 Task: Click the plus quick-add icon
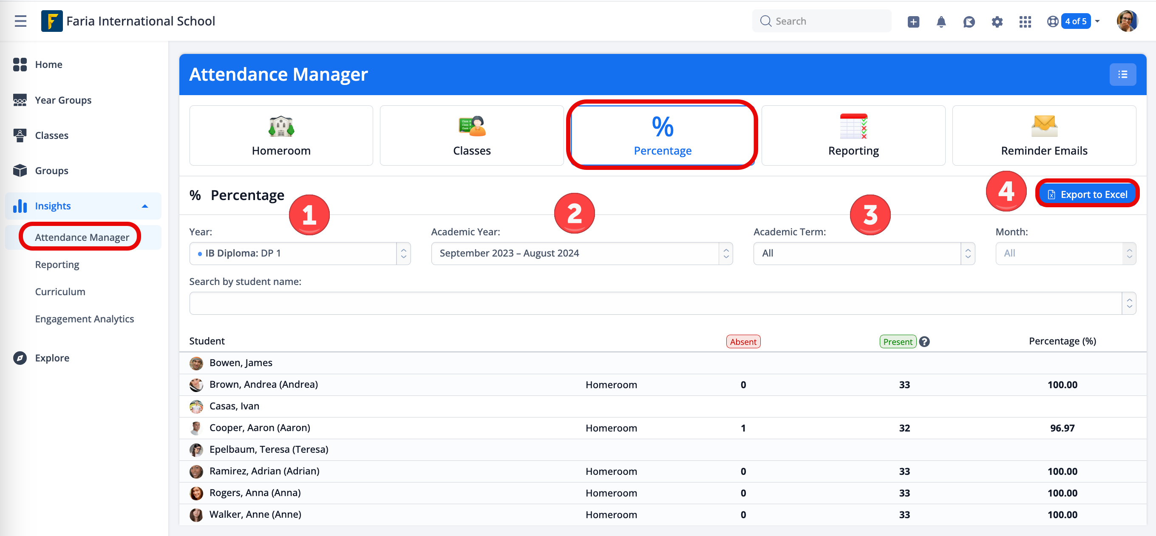913,22
